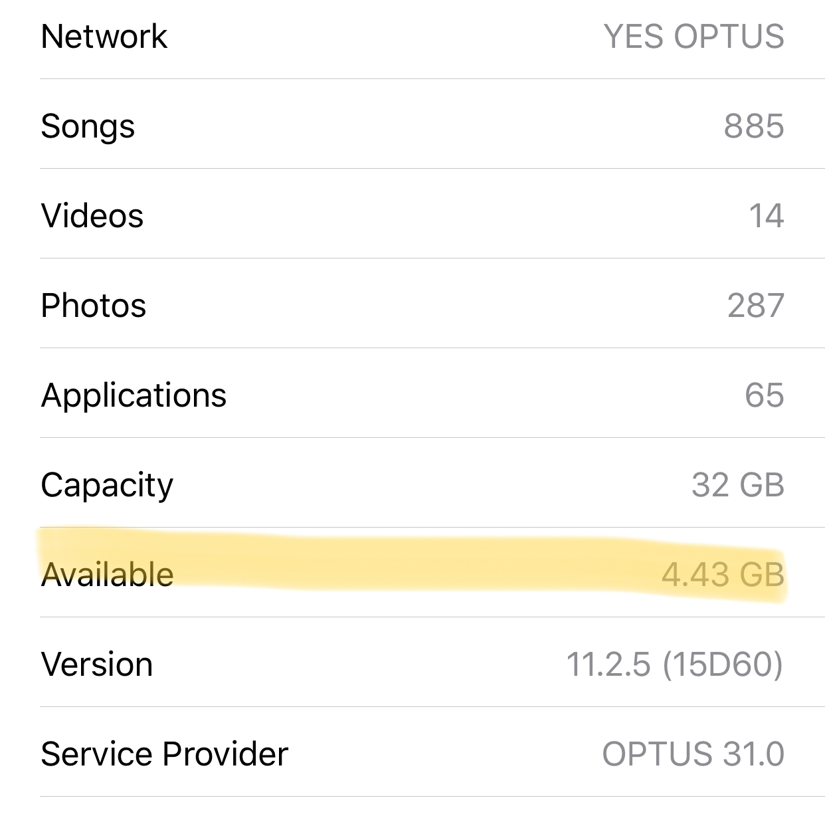Tap the 4.43 GB available value

[x=724, y=573]
